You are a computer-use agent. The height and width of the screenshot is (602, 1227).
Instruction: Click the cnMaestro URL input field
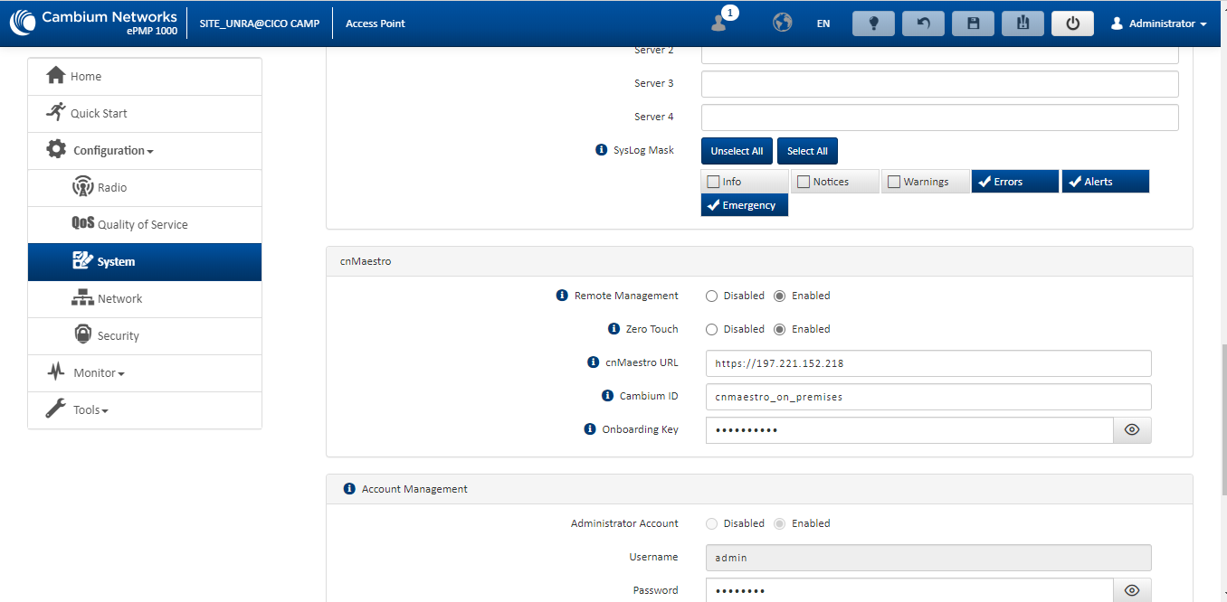coord(927,363)
